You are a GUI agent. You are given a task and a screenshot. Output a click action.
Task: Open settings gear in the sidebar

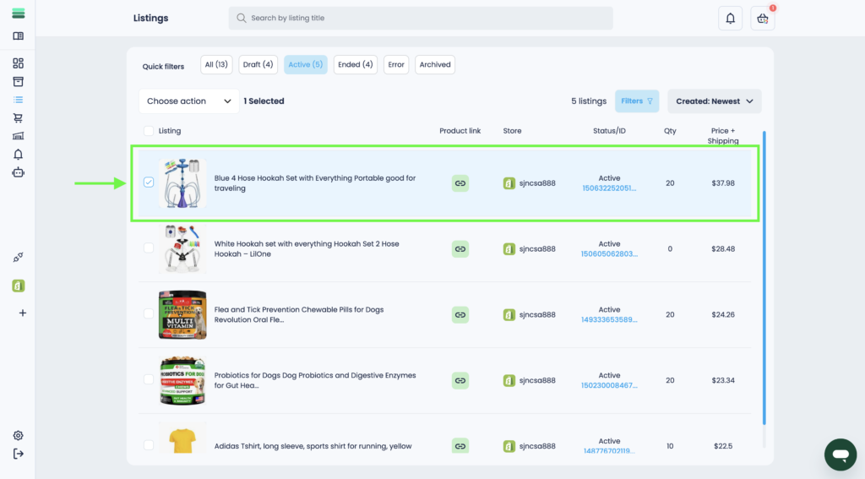tap(18, 435)
